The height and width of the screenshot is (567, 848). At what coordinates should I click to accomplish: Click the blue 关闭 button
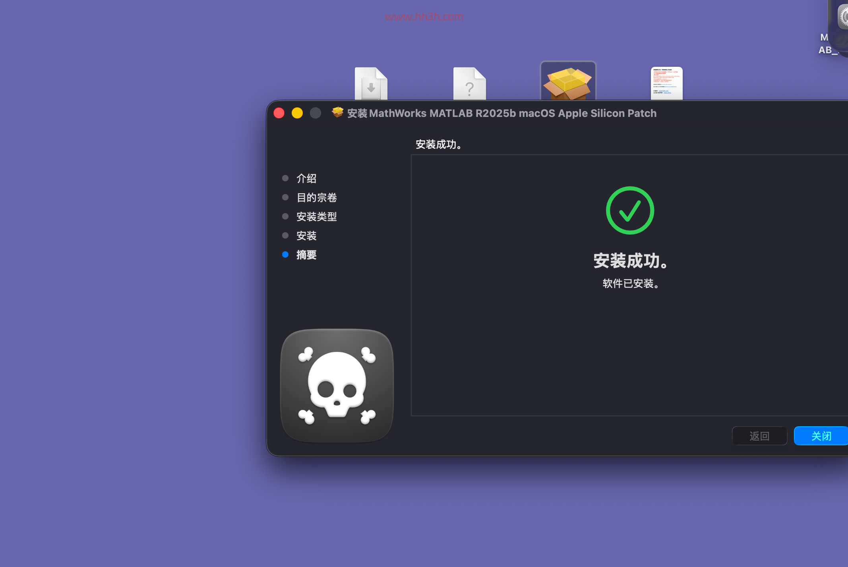pos(821,436)
